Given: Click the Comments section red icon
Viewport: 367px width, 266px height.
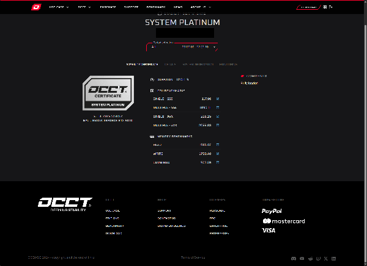Looking at the screenshot, I should 242,76.
